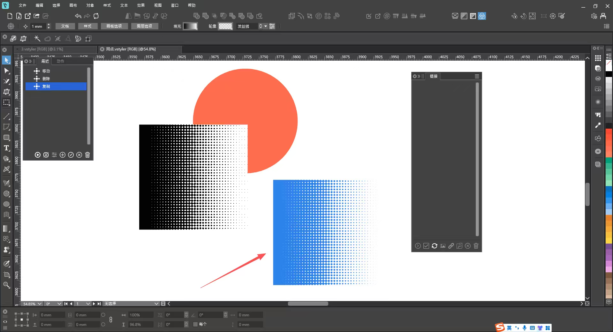Pick the Line drawing tool

coord(6,116)
